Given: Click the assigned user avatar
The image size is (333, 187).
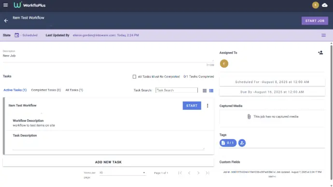Looking at the screenshot, I should 224,64.
